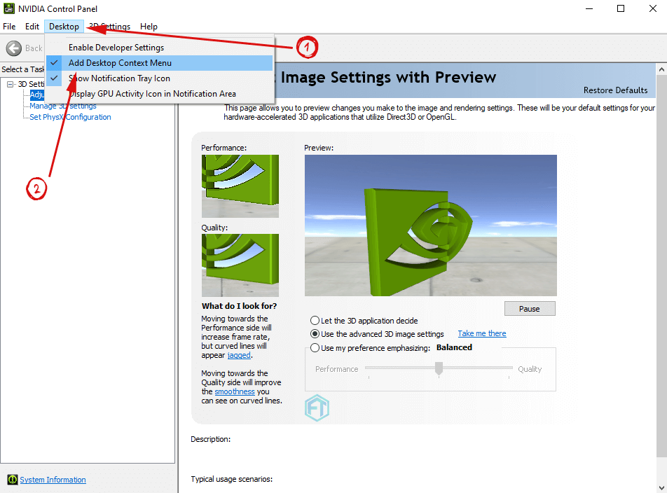Open the Desktop menu
Image resolution: width=667 pixels, height=493 pixels.
pos(64,27)
